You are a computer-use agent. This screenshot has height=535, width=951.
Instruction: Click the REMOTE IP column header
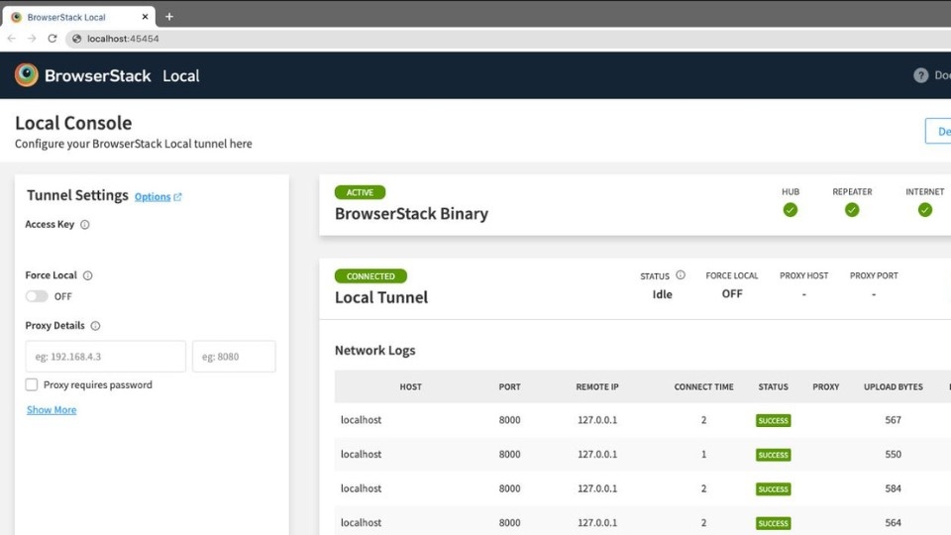pos(597,386)
